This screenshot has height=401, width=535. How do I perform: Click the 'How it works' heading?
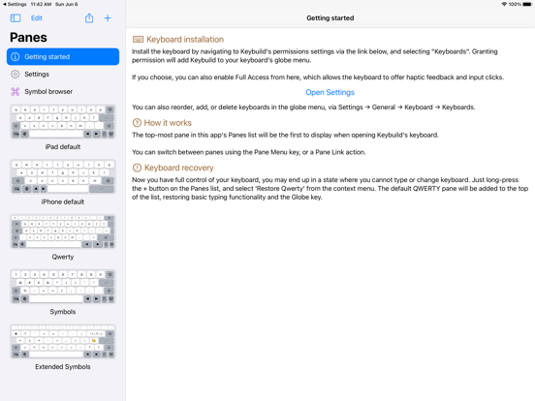click(168, 123)
